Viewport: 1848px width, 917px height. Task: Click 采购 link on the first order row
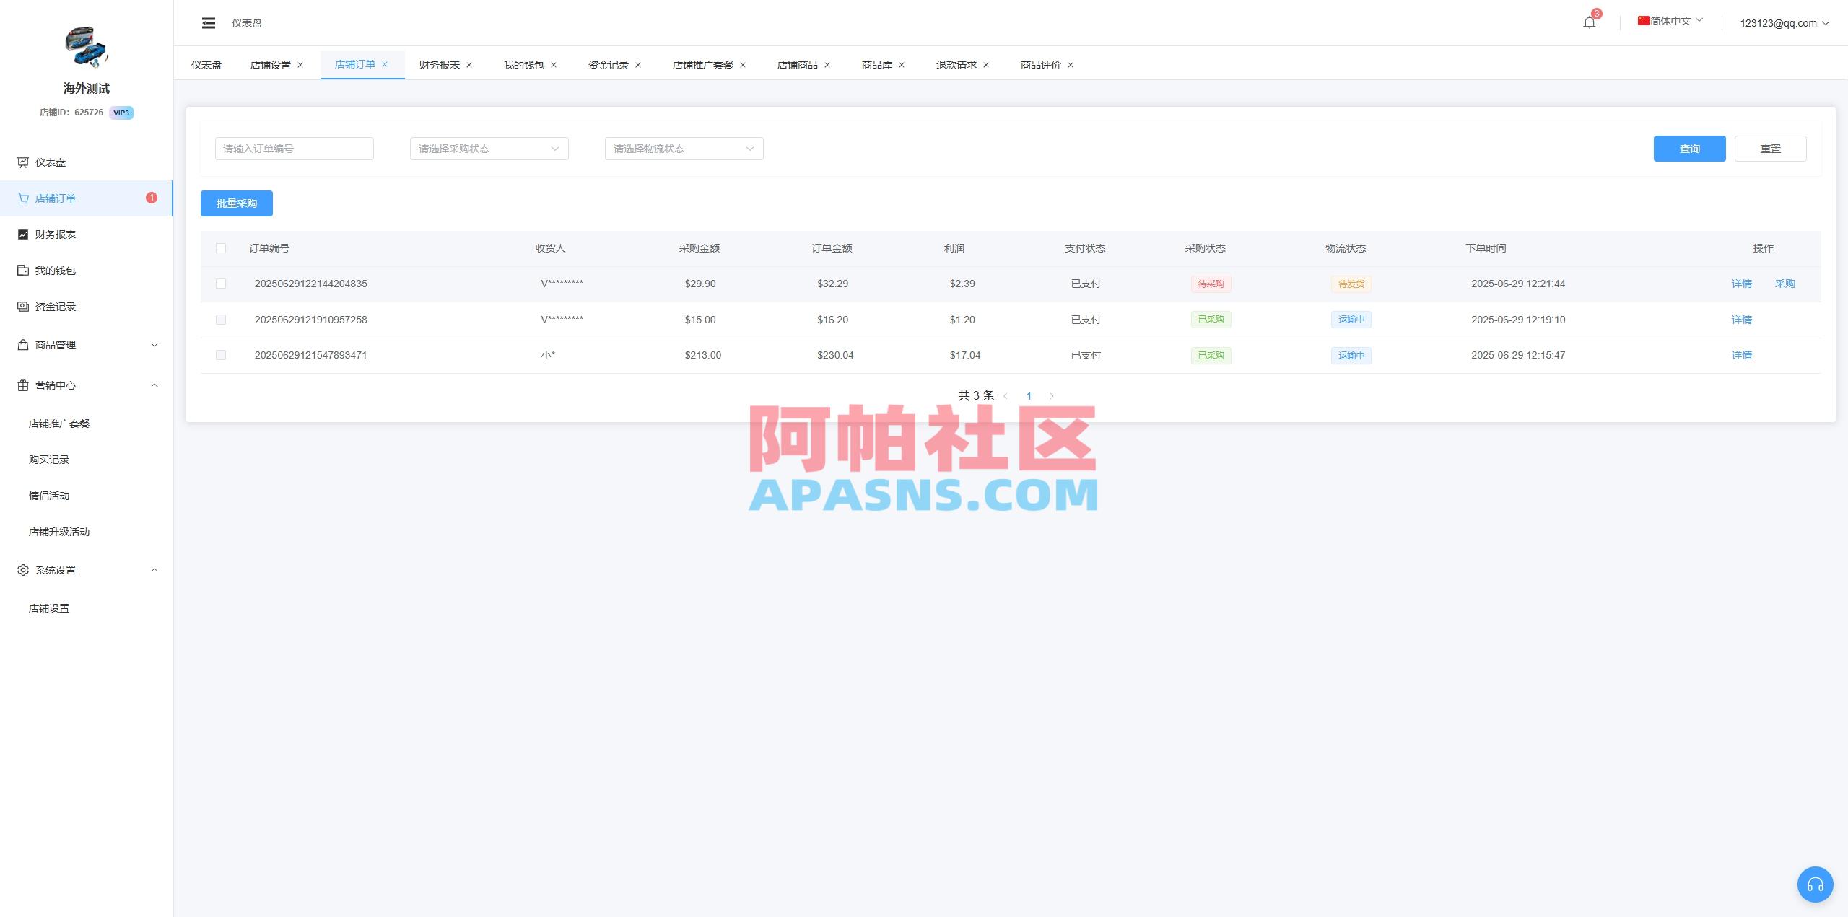click(1785, 284)
